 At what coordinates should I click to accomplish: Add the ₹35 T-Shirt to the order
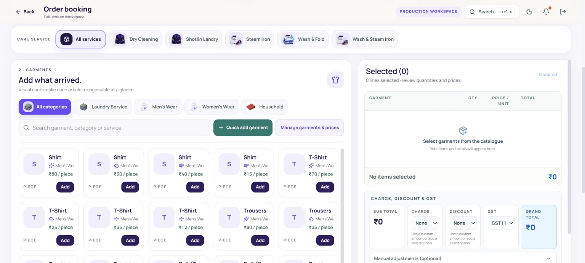tap(130, 240)
